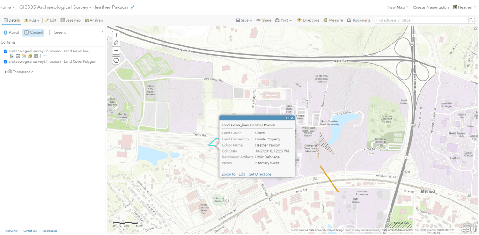
Task: Click Get Directions link in popup
Action: tap(259, 174)
